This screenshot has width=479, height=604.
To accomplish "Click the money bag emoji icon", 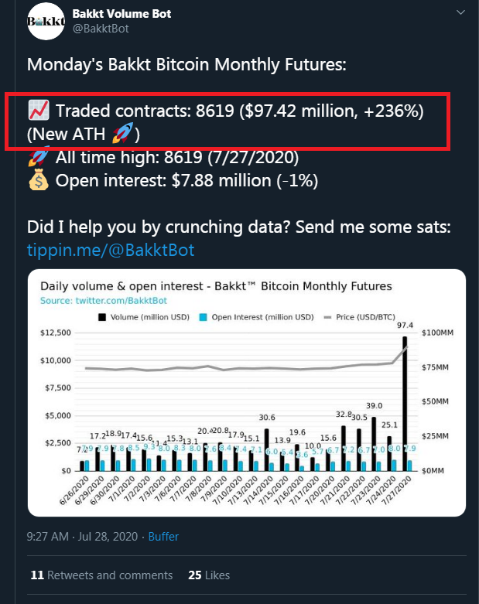I will (x=39, y=180).
